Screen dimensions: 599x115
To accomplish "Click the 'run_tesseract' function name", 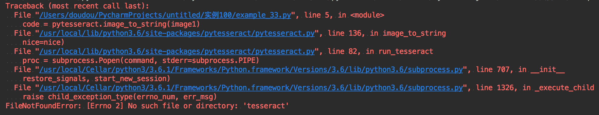I will 406,51.
